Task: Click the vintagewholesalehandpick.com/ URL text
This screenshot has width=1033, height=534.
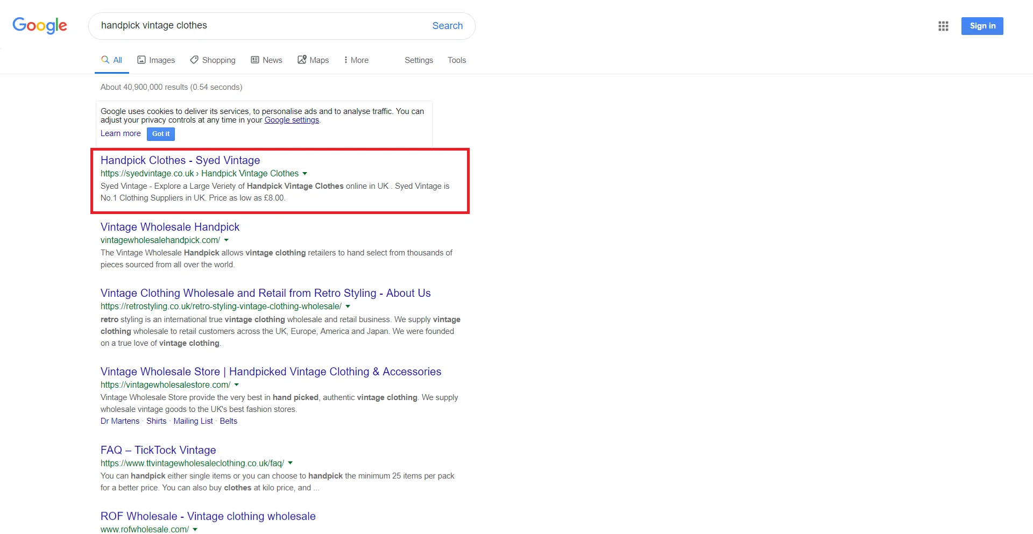Action: tap(160, 240)
